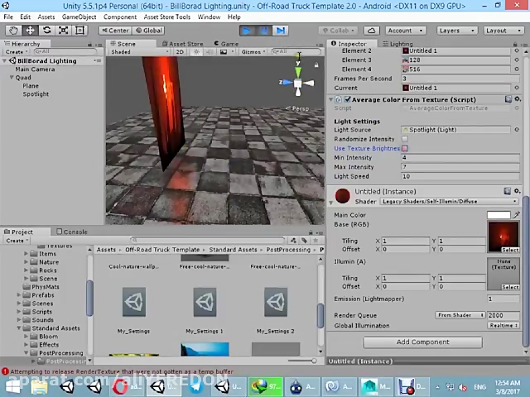
Task: Toggle scene lighting in the Scene view toolbar
Action: click(x=196, y=52)
